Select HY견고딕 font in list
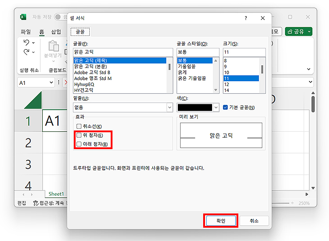The width and height of the screenshot is (329, 241). point(120,90)
